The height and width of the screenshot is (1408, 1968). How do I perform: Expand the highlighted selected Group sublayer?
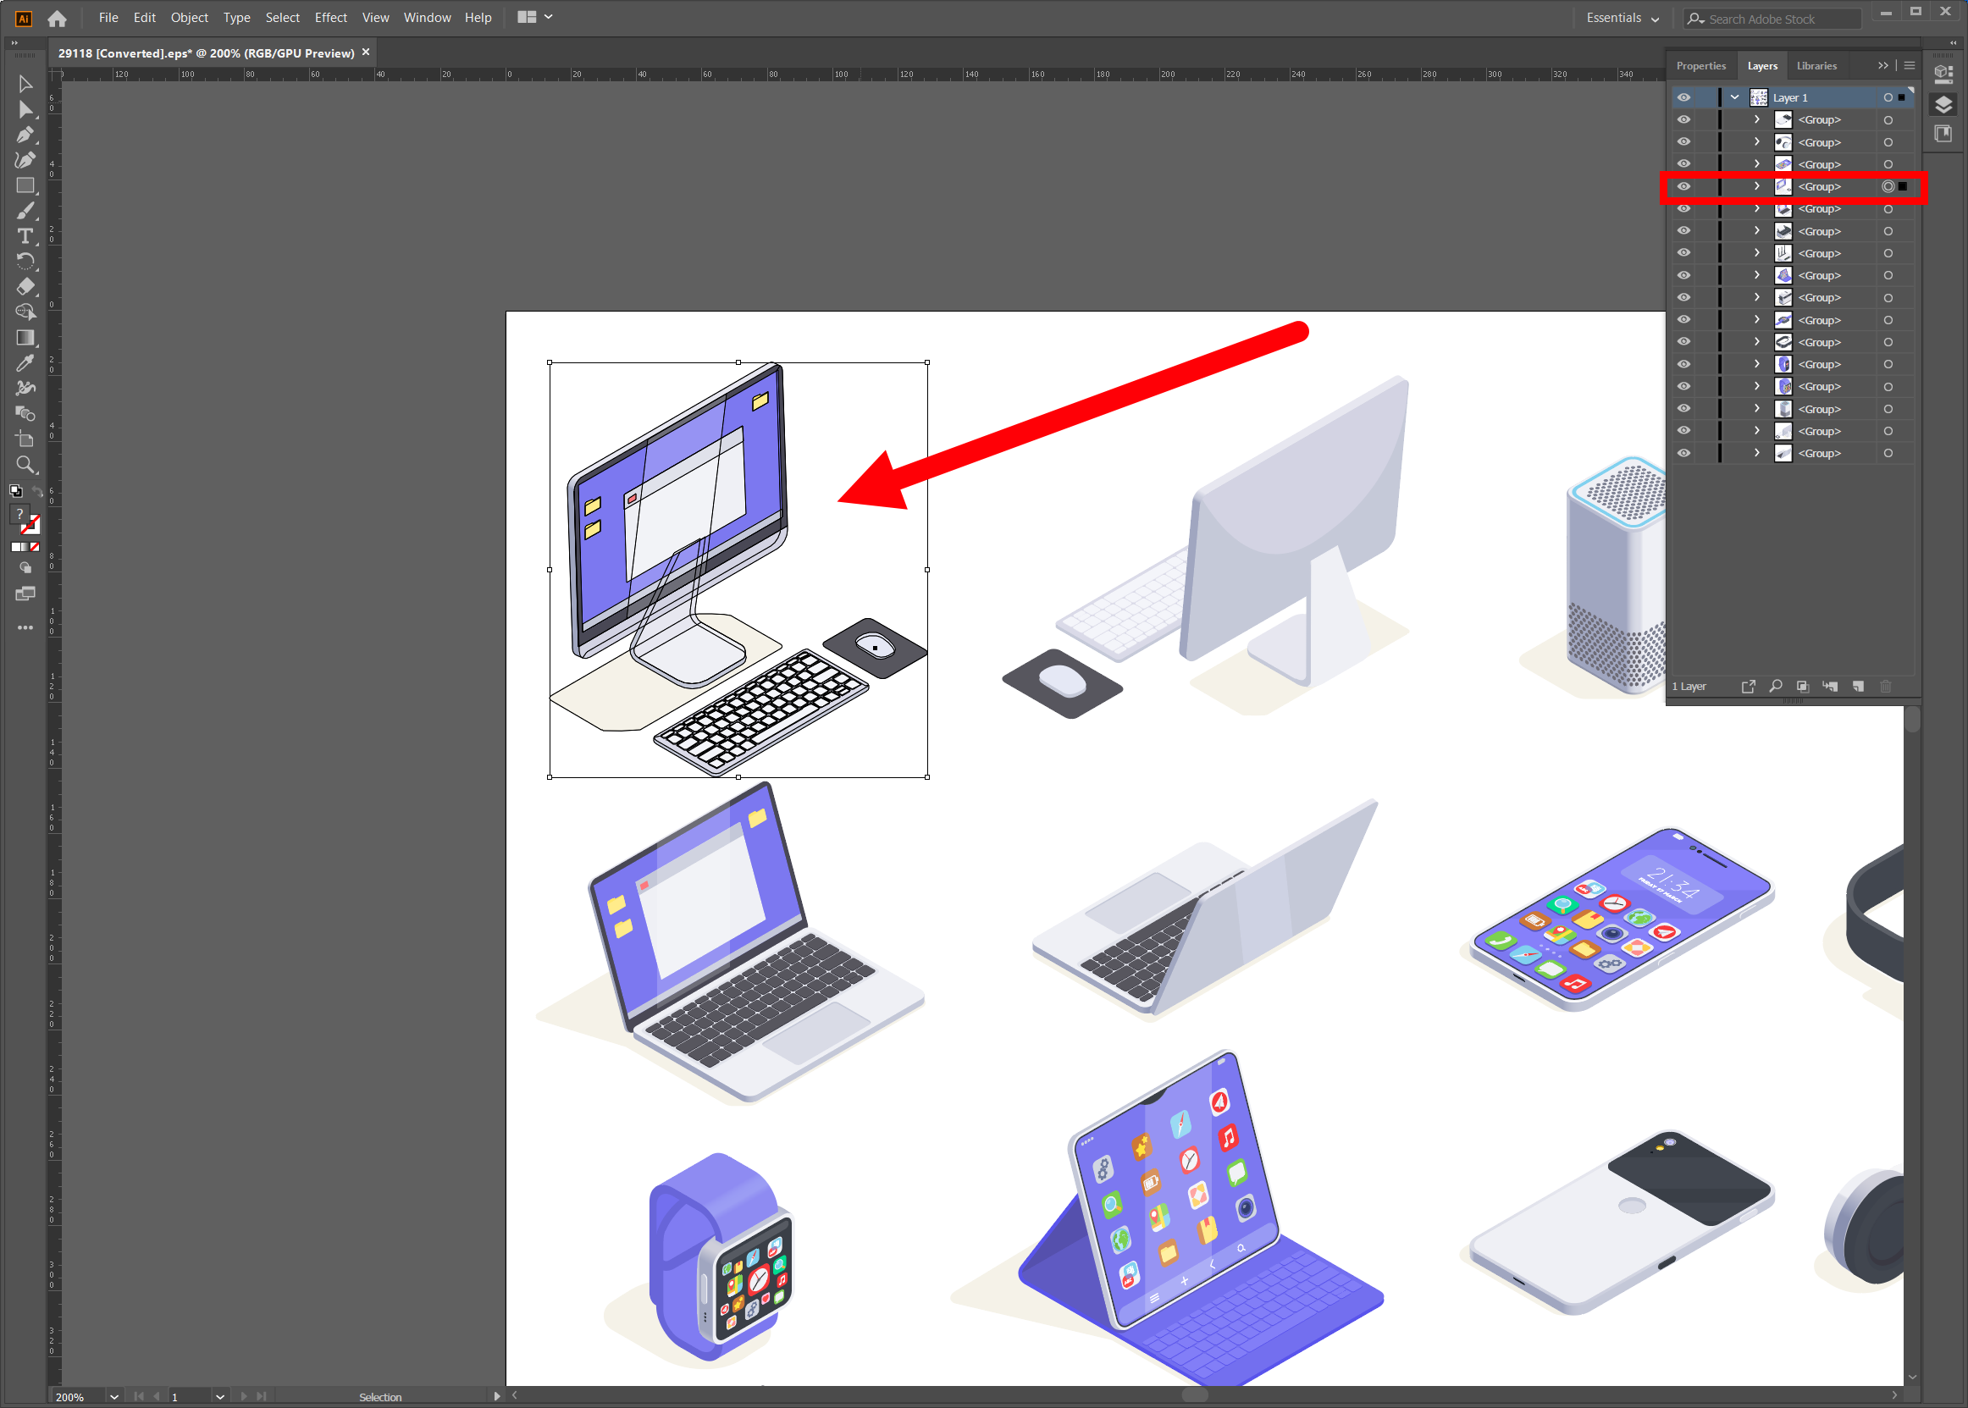coord(1757,186)
